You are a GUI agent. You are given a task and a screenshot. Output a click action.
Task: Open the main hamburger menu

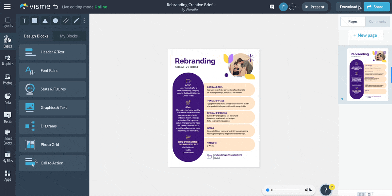click(x=7, y=7)
